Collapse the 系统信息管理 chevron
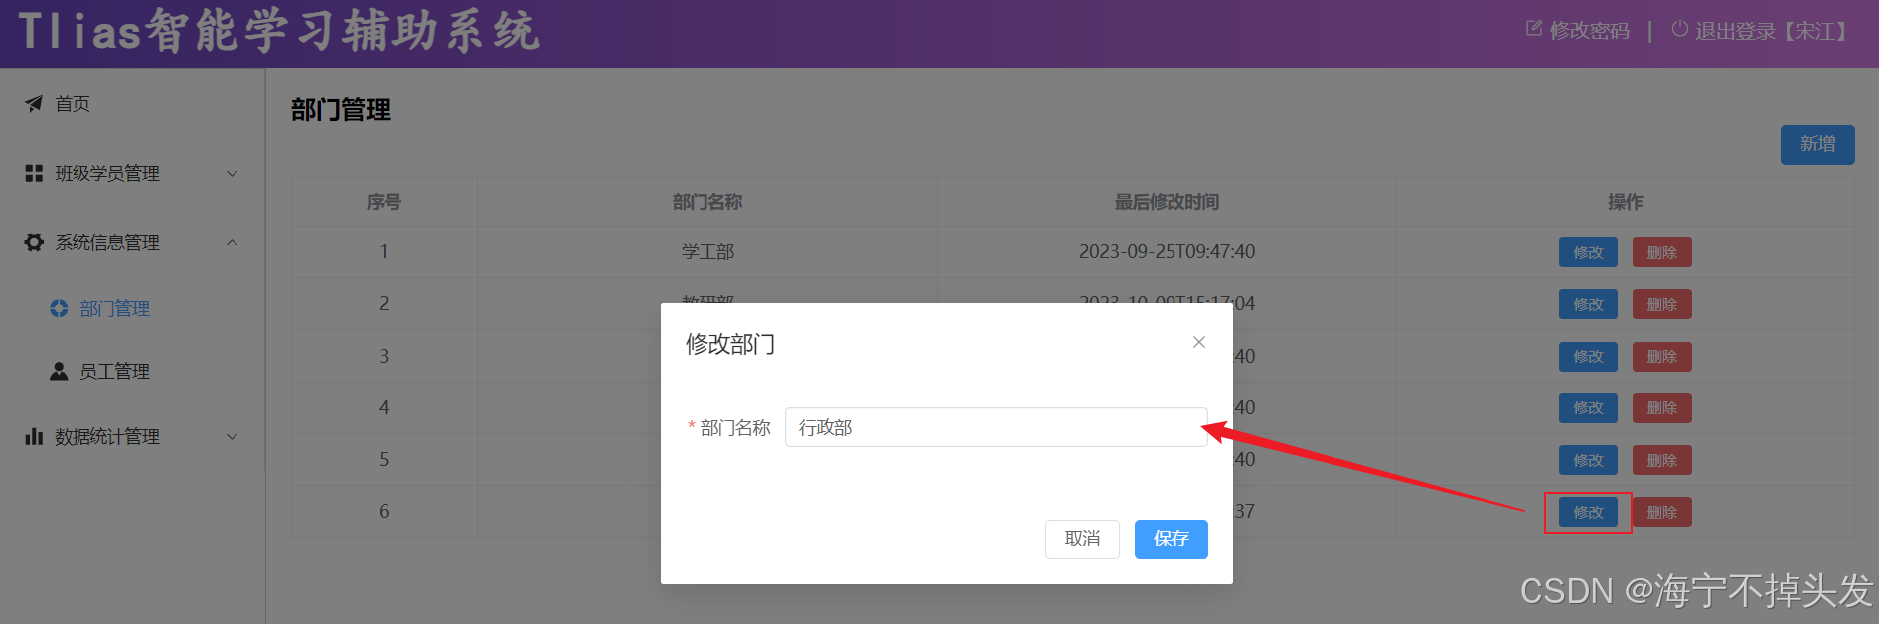This screenshot has width=1879, height=624. pos(232,242)
